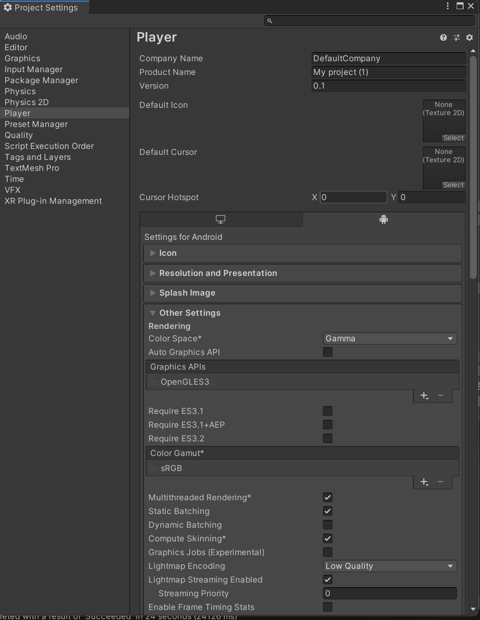Grab the OpenGLES3 row drag handle
This screenshot has height=620, width=480.
tap(153, 382)
